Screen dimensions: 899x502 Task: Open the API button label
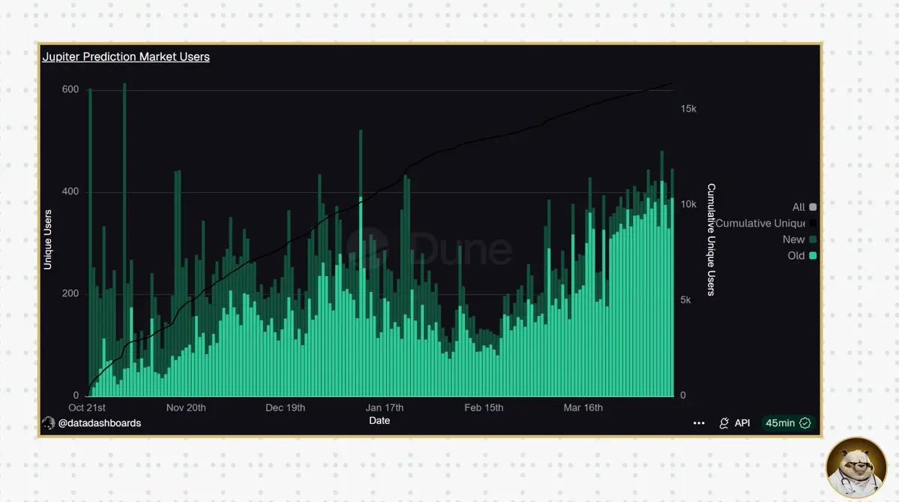click(x=742, y=423)
